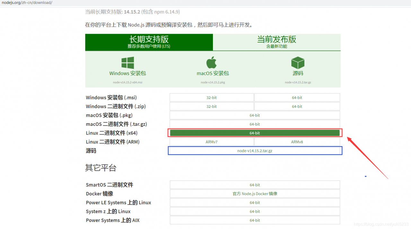Screen dimensions: 411x229
Task: Download Power LE Systems 上的 Linux 64-bit
Action: (255, 203)
